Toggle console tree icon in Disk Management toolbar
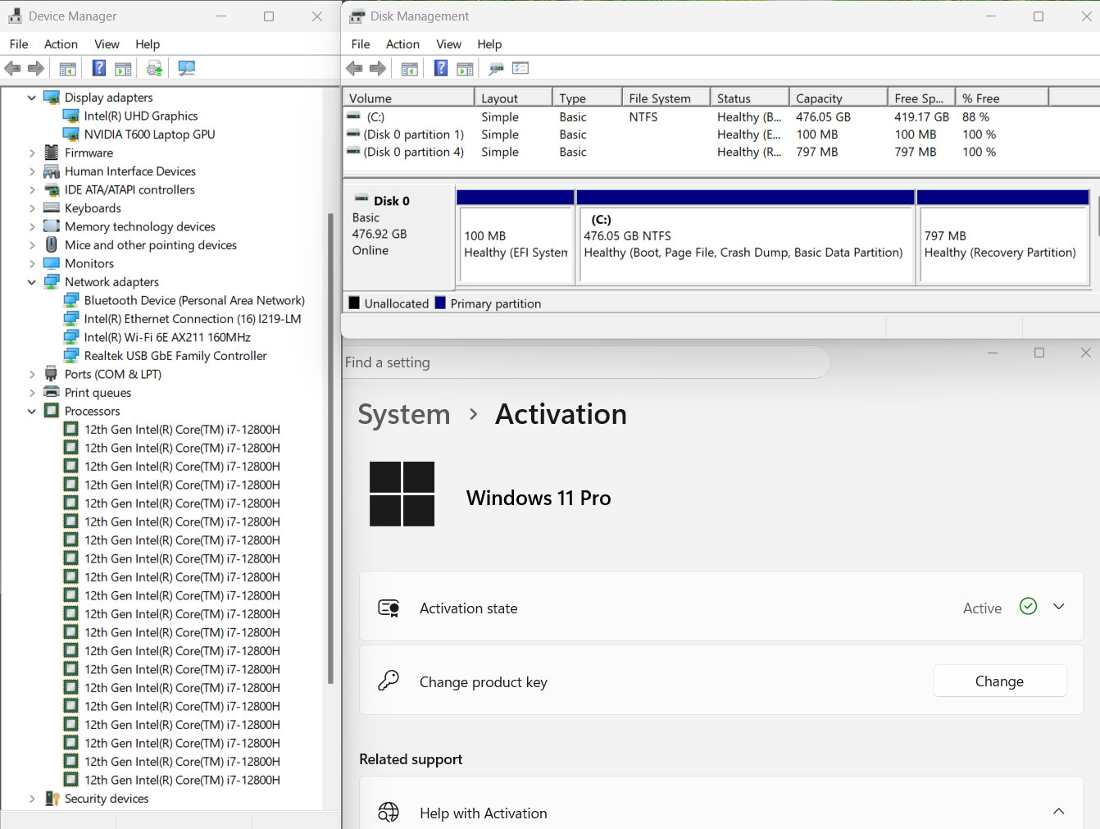 (x=410, y=69)
